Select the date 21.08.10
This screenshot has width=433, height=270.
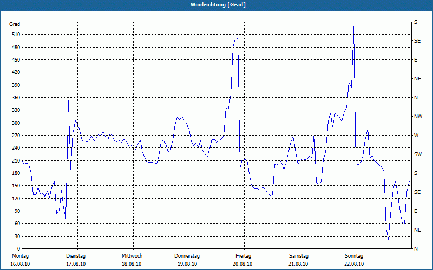(x=298, y=264)
